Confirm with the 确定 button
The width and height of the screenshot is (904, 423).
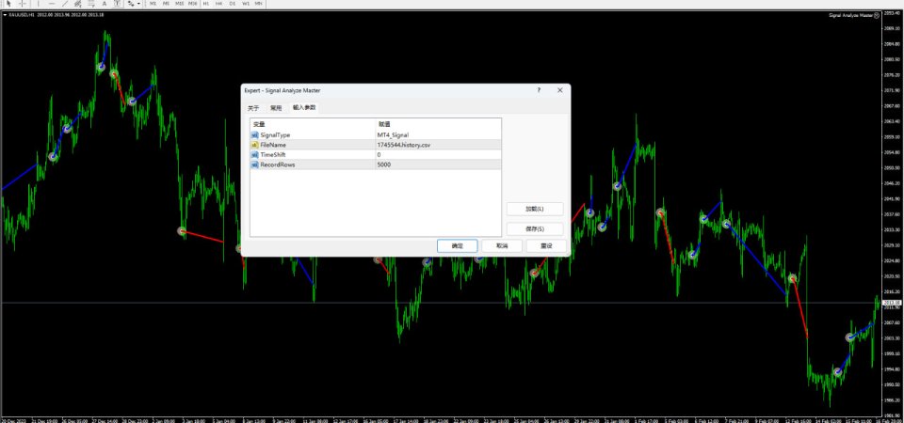(458, 245)
